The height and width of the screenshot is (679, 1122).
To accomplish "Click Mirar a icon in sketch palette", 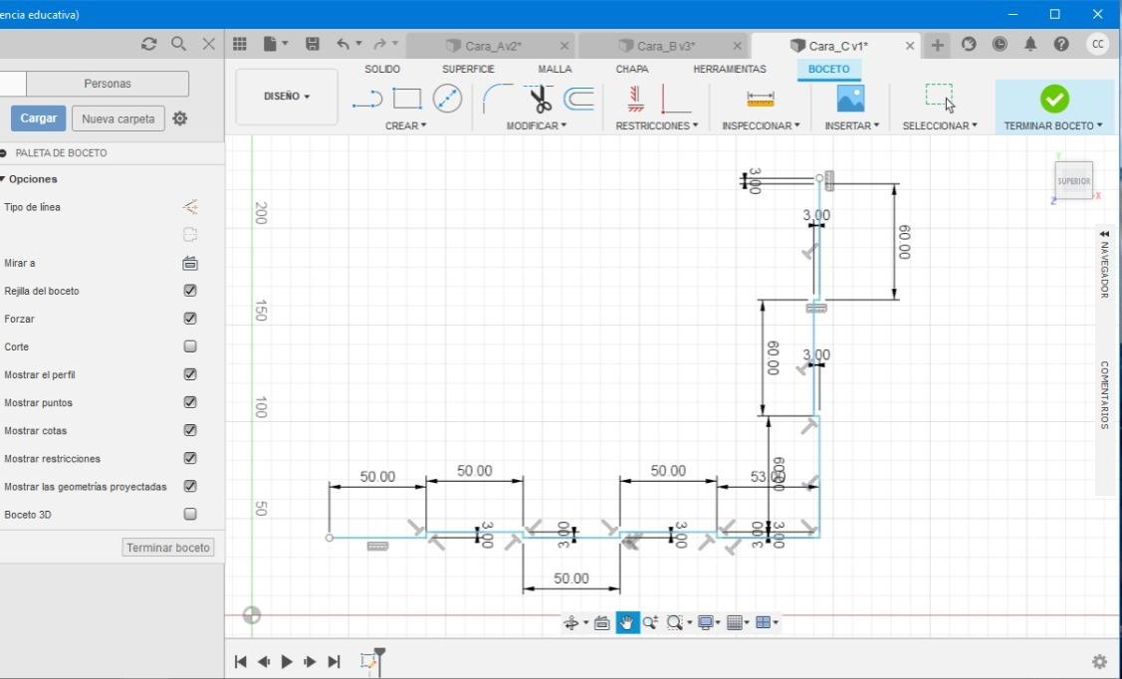I will coord(189,263).
